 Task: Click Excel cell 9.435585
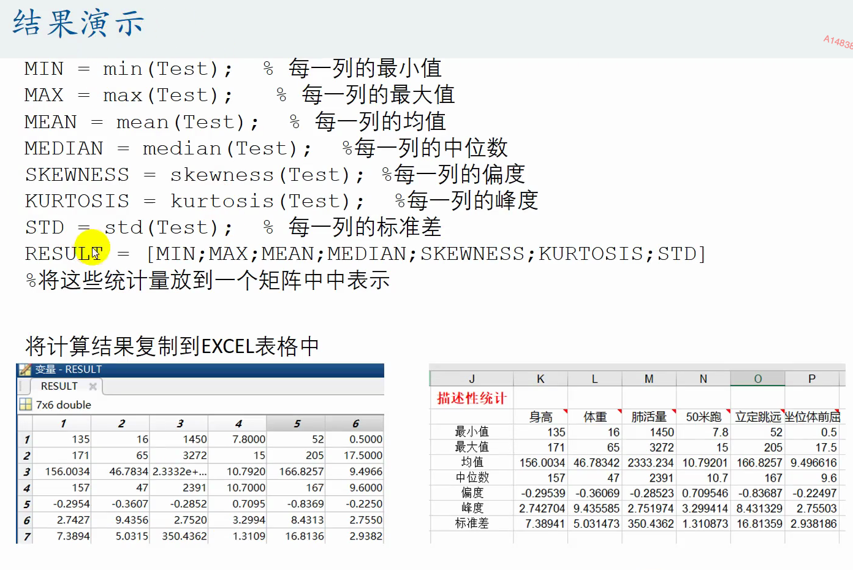pyautogui.click(x=595, y=508)
